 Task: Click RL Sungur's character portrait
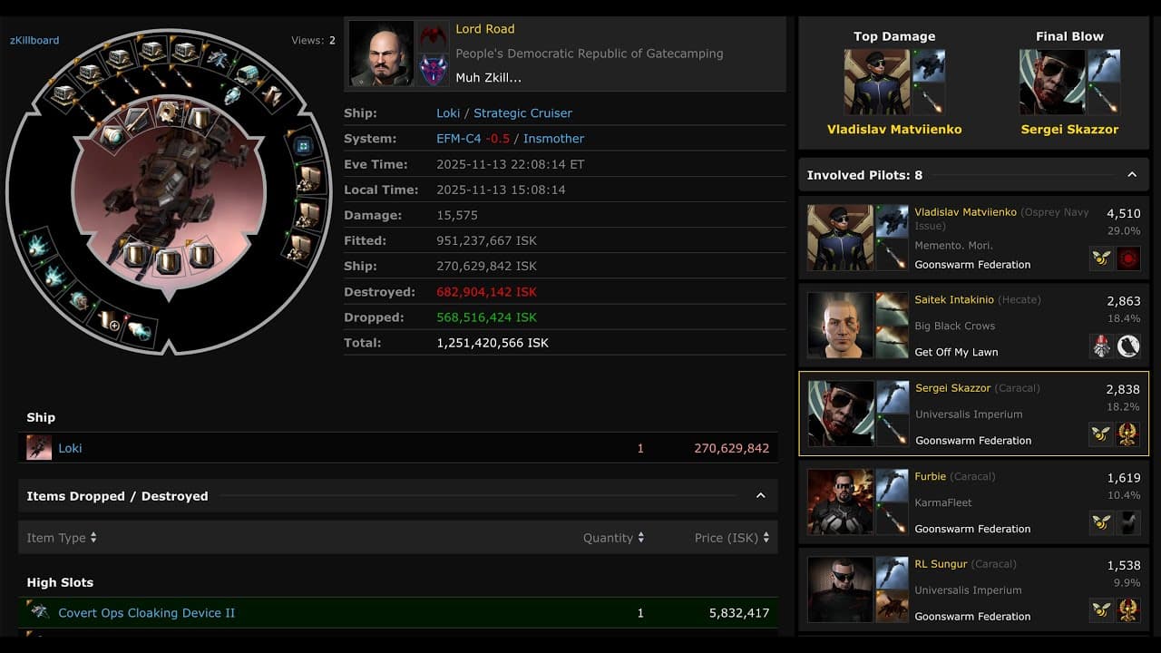(x=841, y=590)
